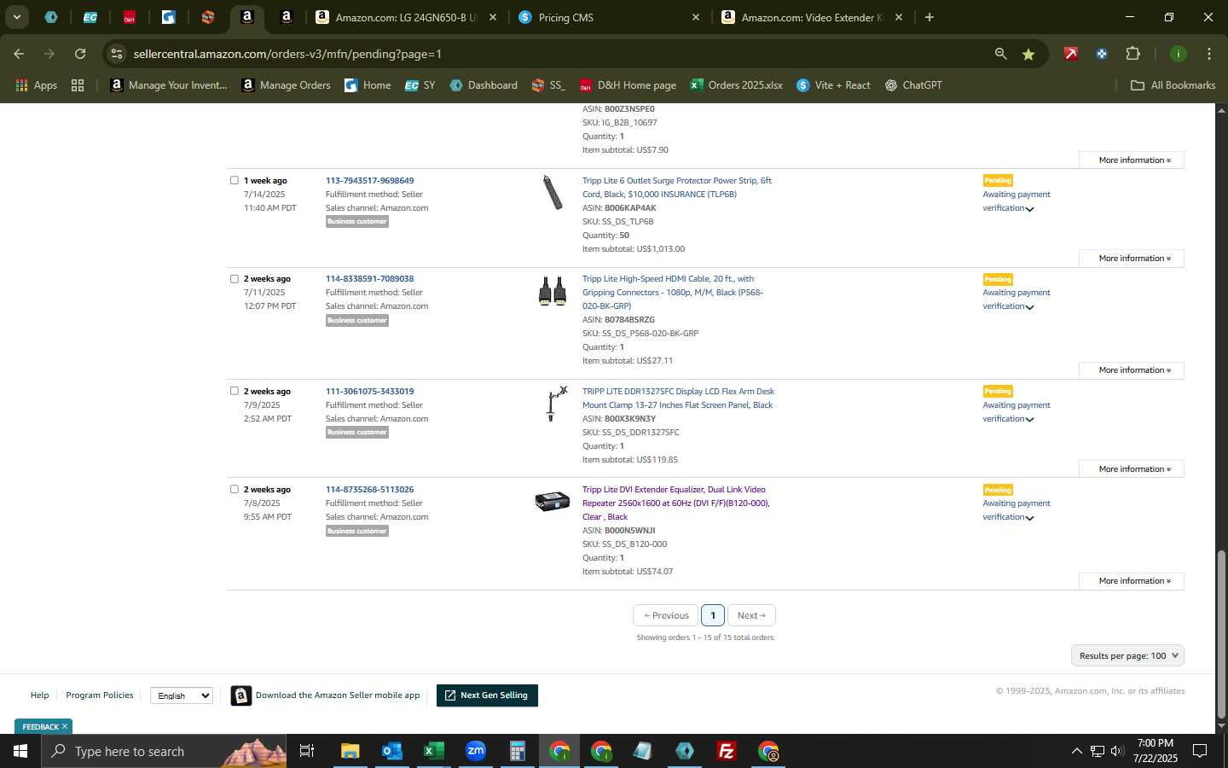Open the English language dropdown

click(182, 695)
